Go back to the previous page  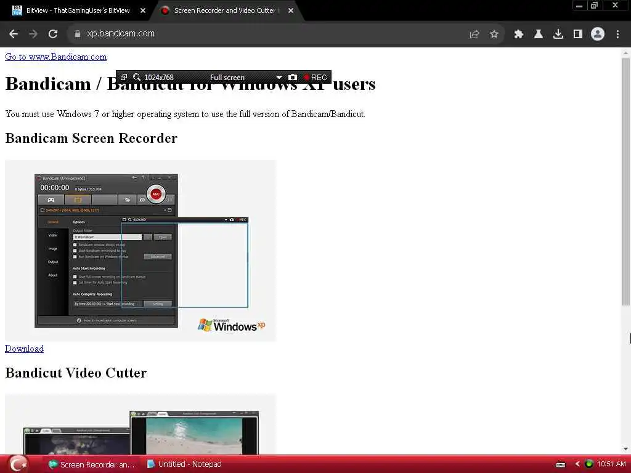14,34
